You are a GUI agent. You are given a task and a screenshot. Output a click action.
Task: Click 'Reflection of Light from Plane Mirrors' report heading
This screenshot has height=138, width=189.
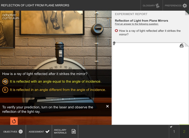[x=141, y=21]
